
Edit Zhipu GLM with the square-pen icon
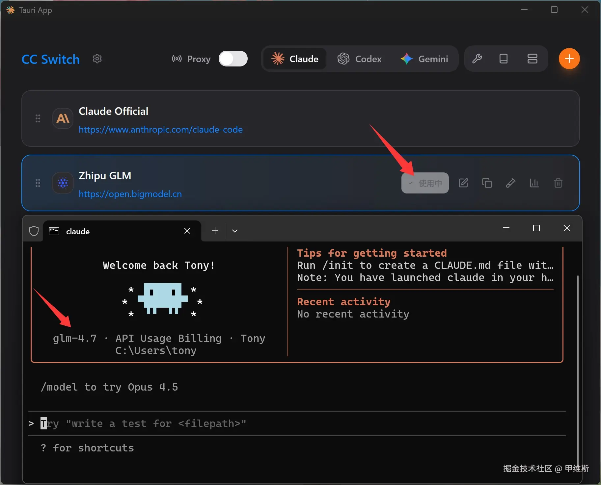click(463, 183)
